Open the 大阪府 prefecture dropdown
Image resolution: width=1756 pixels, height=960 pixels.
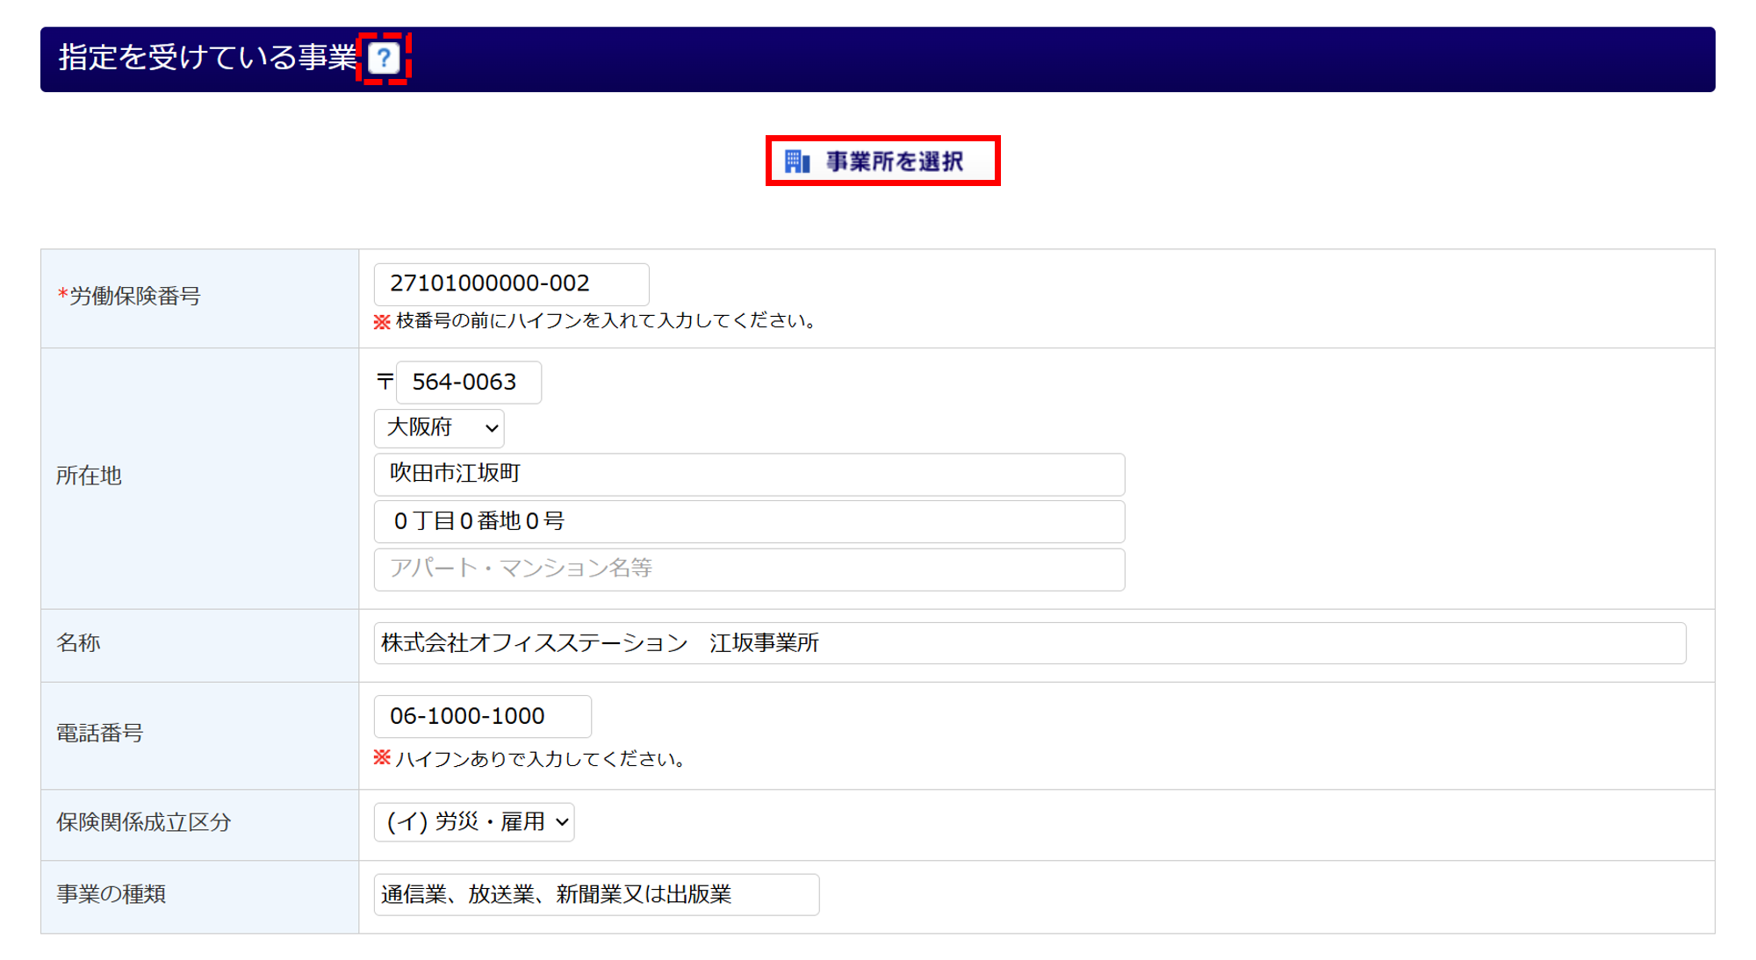click(438, 428)
